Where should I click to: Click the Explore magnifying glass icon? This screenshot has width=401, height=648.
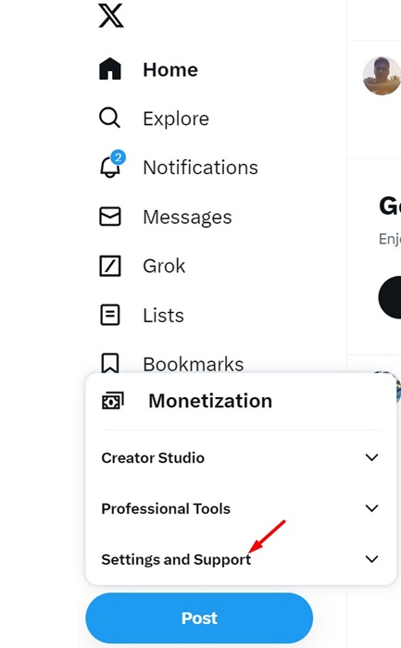pyautogui.click(x=109, y=118)
